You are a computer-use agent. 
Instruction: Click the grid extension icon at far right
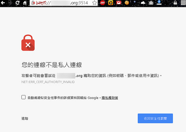[x=183, y=3]
